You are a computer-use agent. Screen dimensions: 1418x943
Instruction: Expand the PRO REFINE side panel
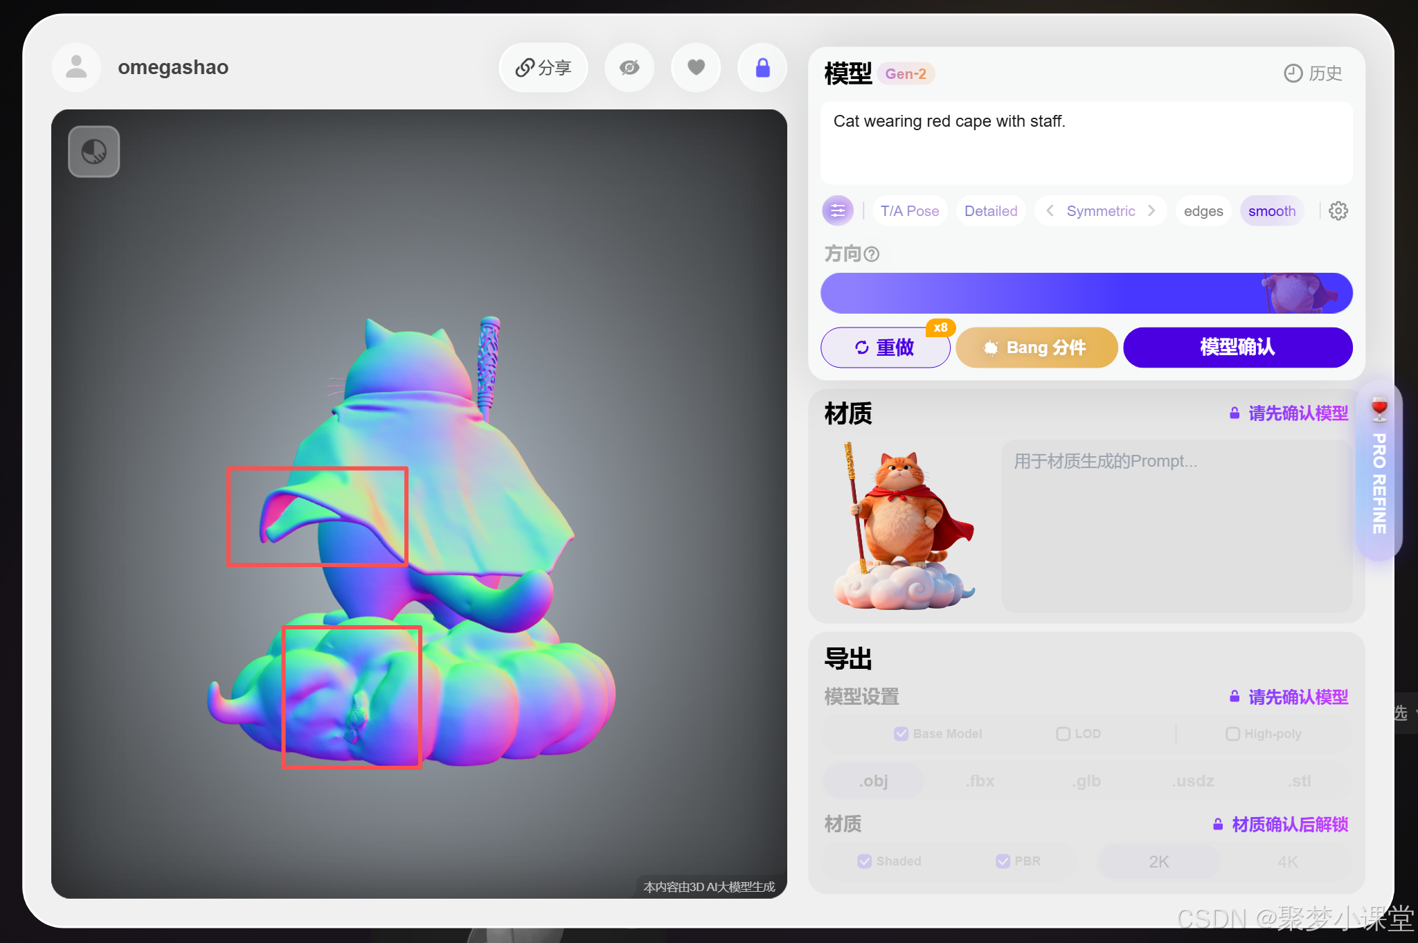tap(1379, 472)
